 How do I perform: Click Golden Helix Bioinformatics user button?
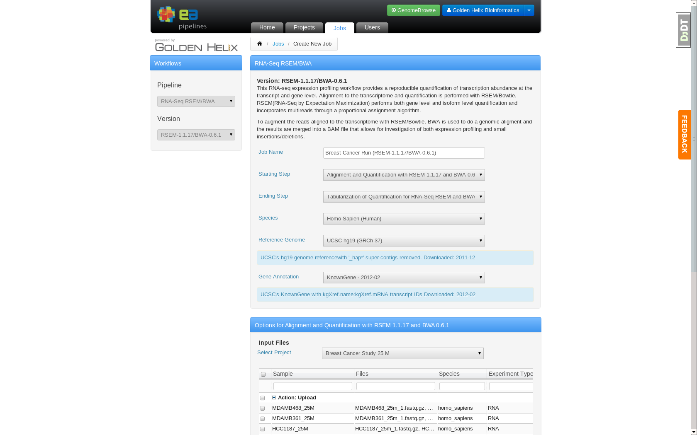[483, 10]
